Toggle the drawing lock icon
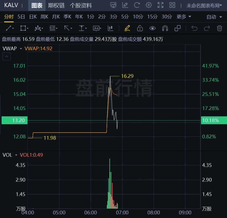Viewport: 227px width, 218px height. point(140,28)
